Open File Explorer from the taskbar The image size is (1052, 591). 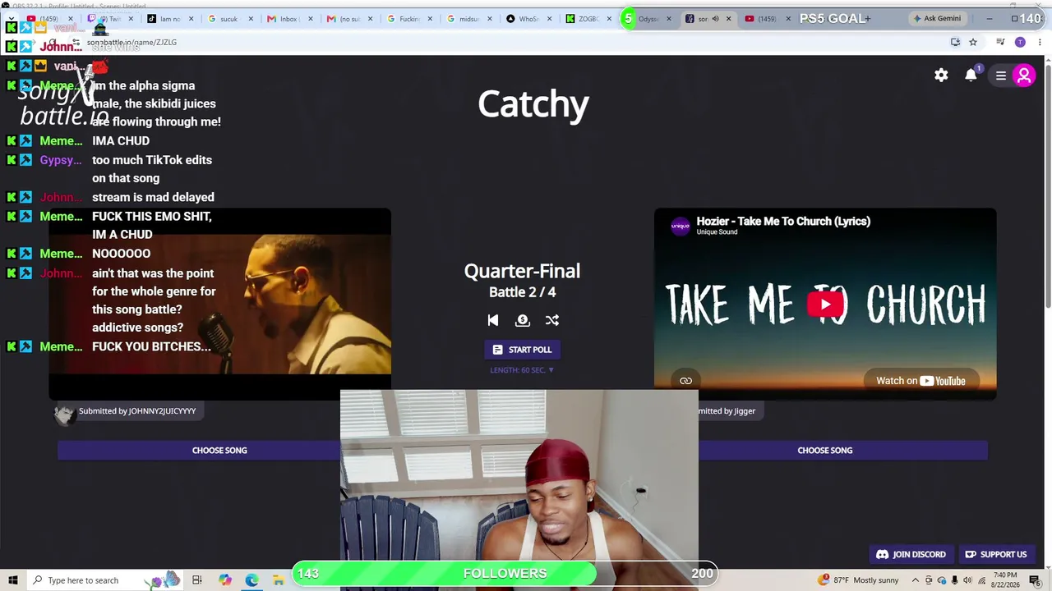[279, 580]
